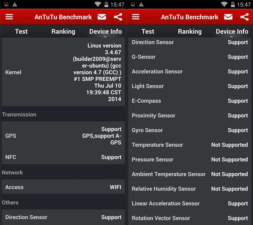Switch to Test tab on left screen
This screenshot has width=253, height=225.
[x=21, y=31]
